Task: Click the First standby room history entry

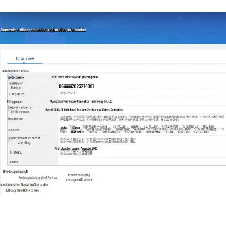Action: pyautogui.click(x=76, y=149)
